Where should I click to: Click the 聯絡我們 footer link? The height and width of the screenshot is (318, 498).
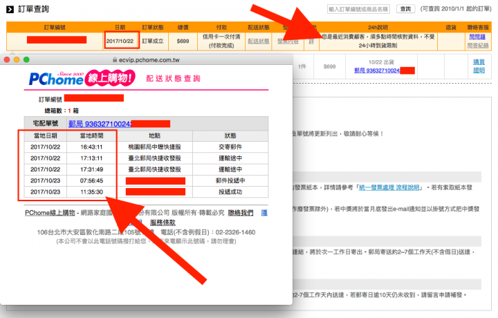point(241,213)
